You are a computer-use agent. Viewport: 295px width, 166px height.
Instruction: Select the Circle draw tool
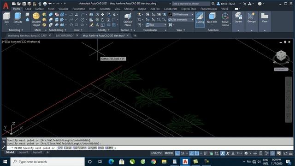click(x=83, y=19)
